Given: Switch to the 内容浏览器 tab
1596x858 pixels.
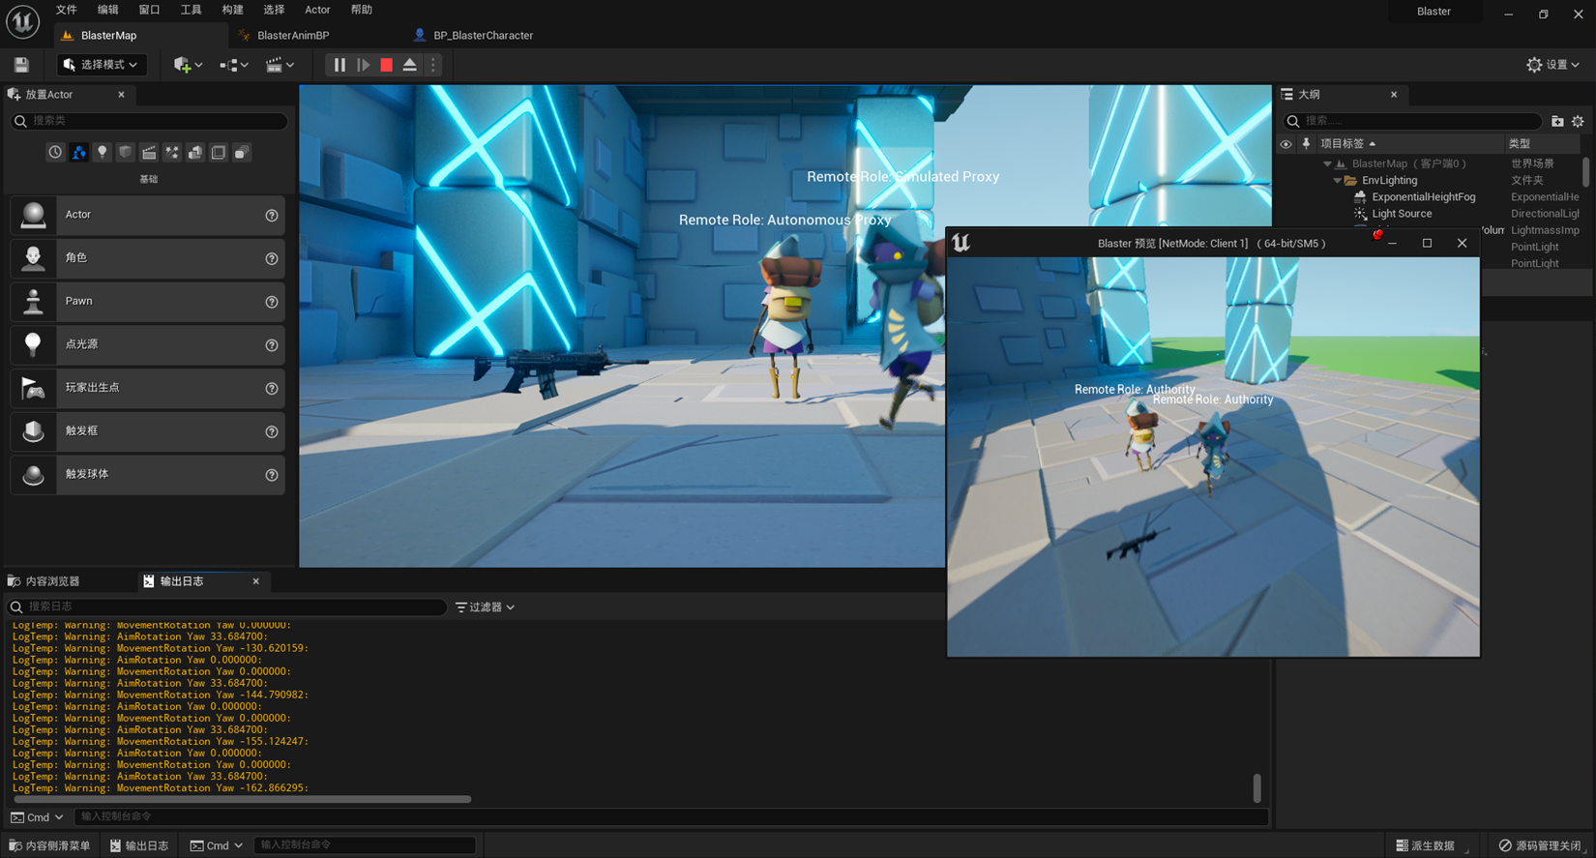Looking at the screenshot, I should [44, 581].
